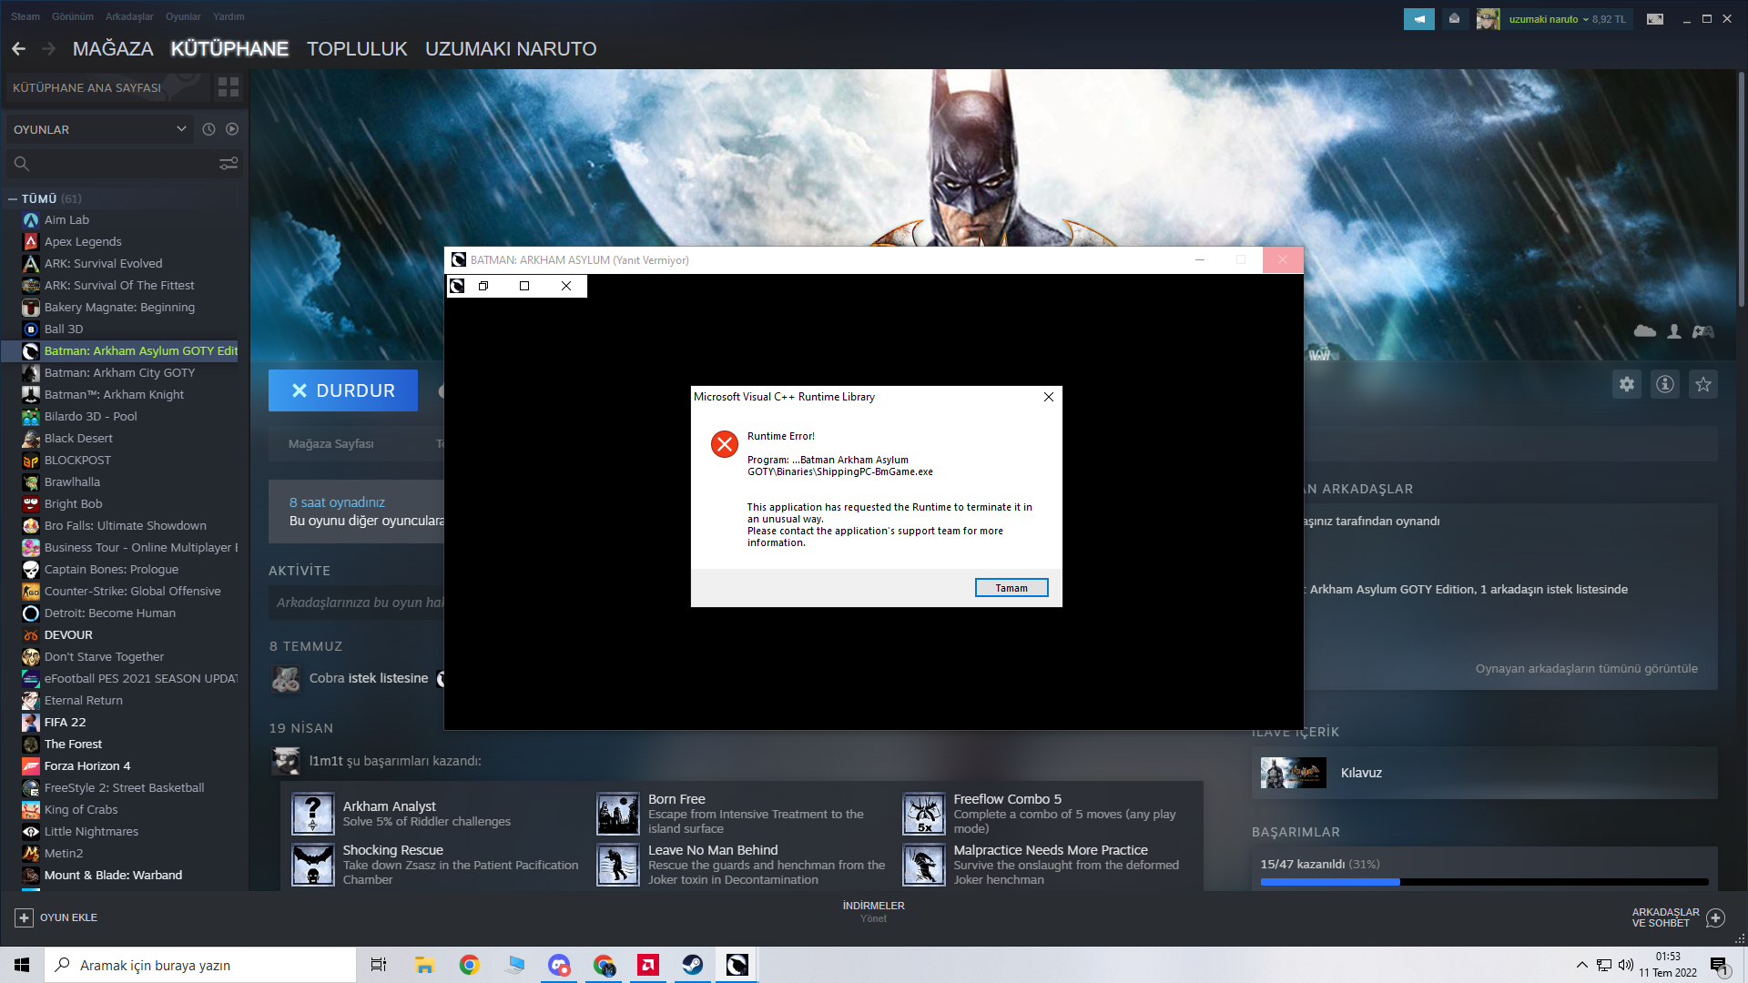Viewport: 1748px width, 983px height.
Task: Click the library grid view icon
Action: (229, 87)
